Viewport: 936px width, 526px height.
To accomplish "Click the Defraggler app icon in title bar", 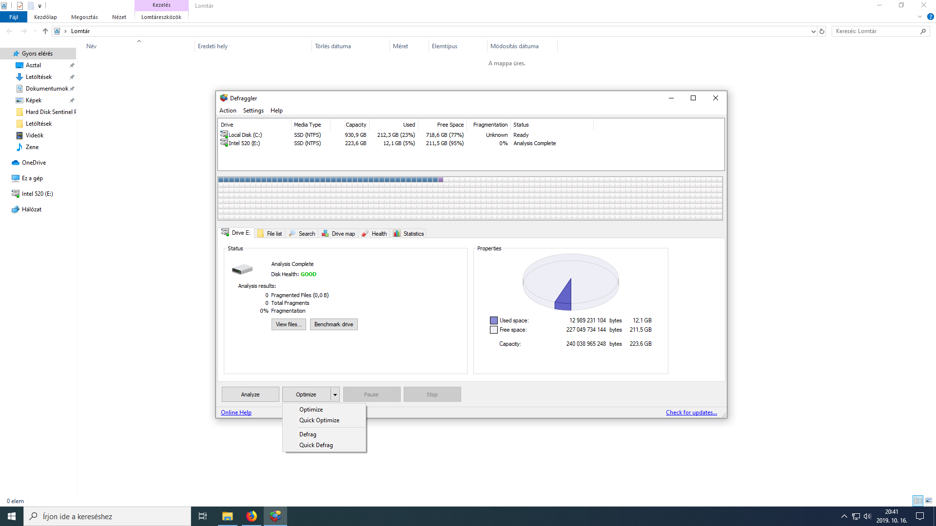I will coord(224,98).
